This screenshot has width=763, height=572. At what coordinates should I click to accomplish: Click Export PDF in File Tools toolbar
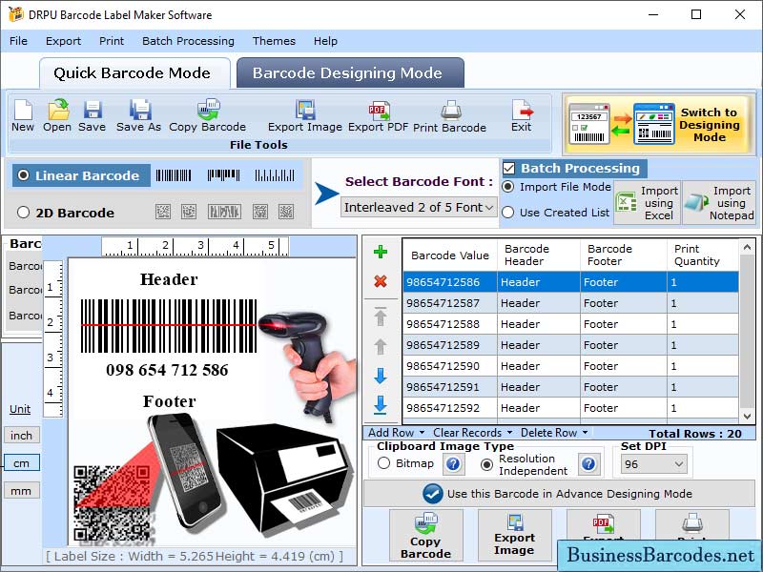point(378,115)
